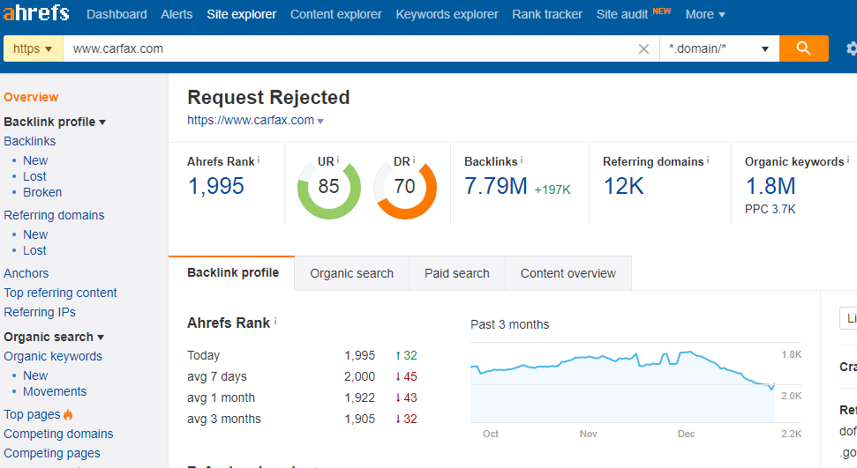Click the UR 85 green donut chart

tap(328, 186)
